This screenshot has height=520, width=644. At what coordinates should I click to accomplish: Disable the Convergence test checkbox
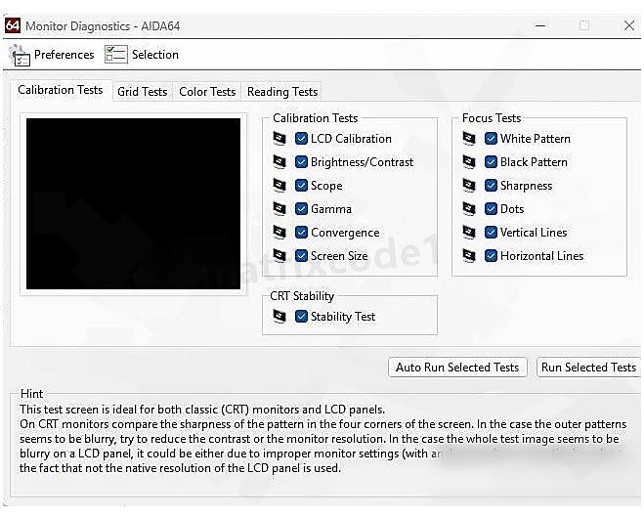tap(301, 232)
